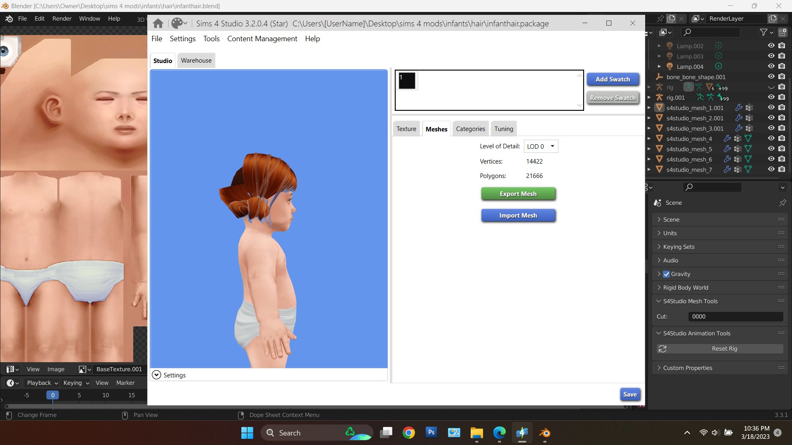
Task: Open the Level of Detail LOD 0 dropdown
Action: click(x=541, y=146)
